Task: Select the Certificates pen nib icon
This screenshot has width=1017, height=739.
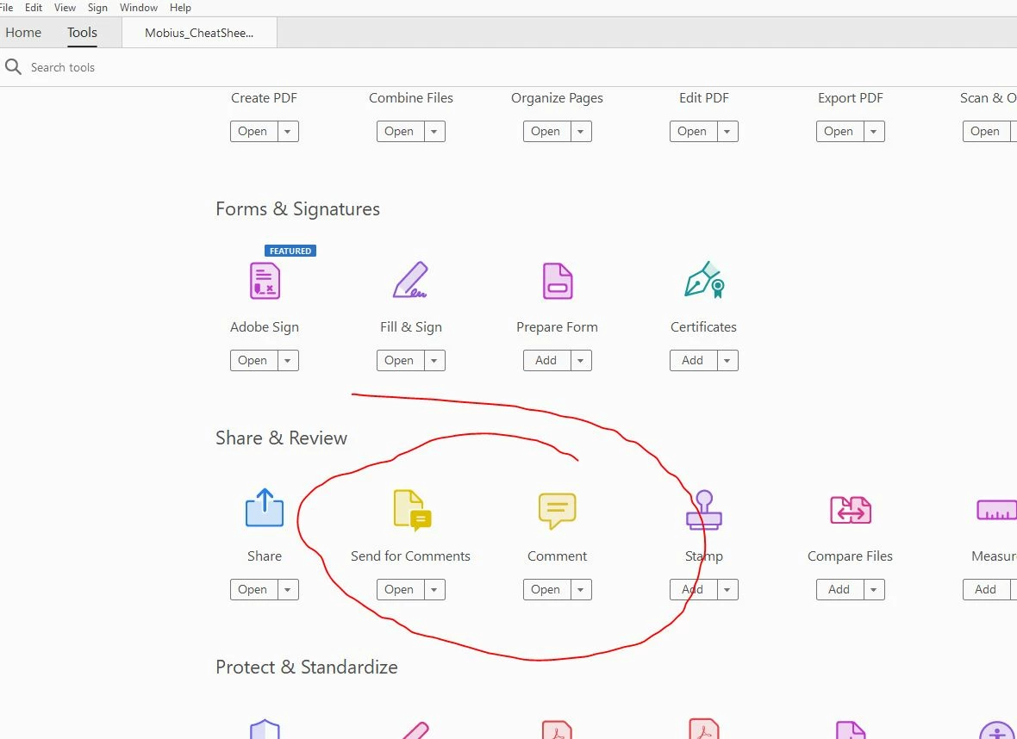Action: point(704,279)
